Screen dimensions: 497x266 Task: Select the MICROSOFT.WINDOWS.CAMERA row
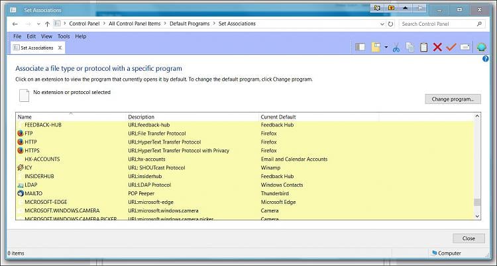coord(245,210)
